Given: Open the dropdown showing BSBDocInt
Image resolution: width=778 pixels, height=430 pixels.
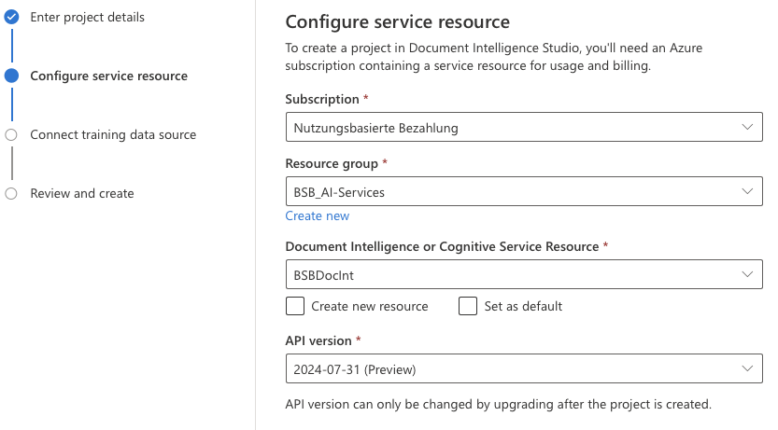Looking at the screenshot, I should (514, 275).
